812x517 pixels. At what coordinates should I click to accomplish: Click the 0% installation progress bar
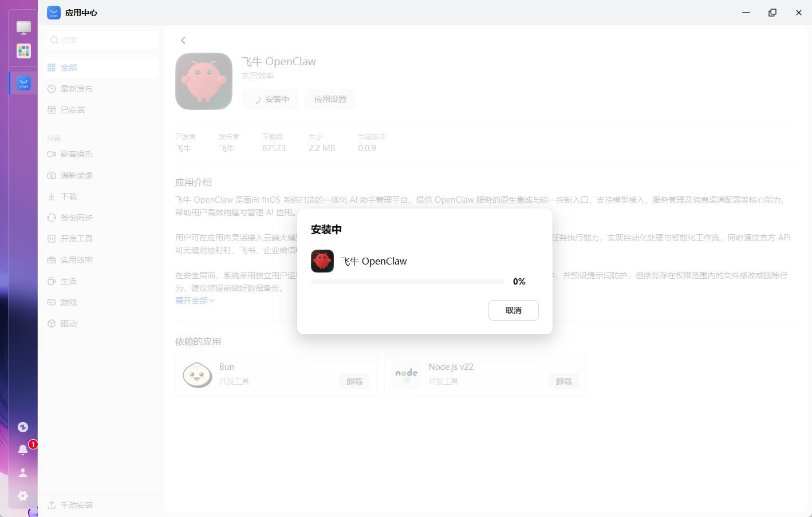click(407, 281)
